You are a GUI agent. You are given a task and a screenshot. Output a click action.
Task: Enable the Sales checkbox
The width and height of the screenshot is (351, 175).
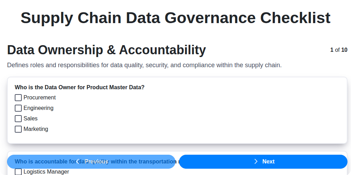click(18, 119)
